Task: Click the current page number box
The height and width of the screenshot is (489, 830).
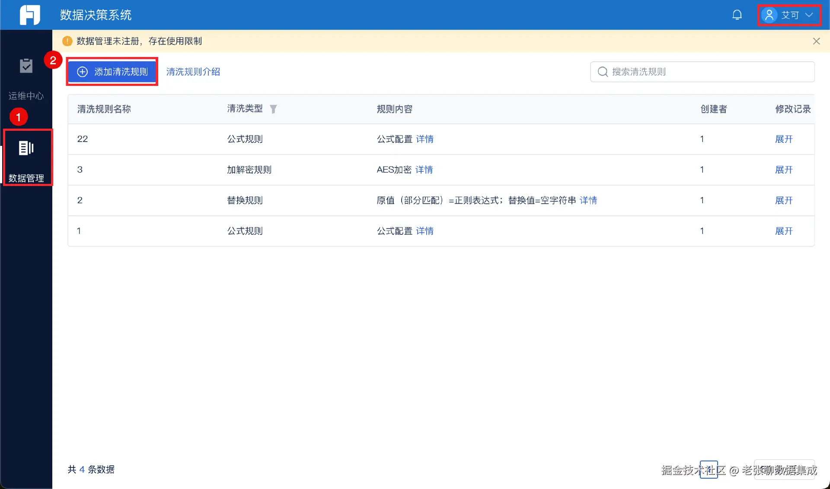Action: (709, 470)
